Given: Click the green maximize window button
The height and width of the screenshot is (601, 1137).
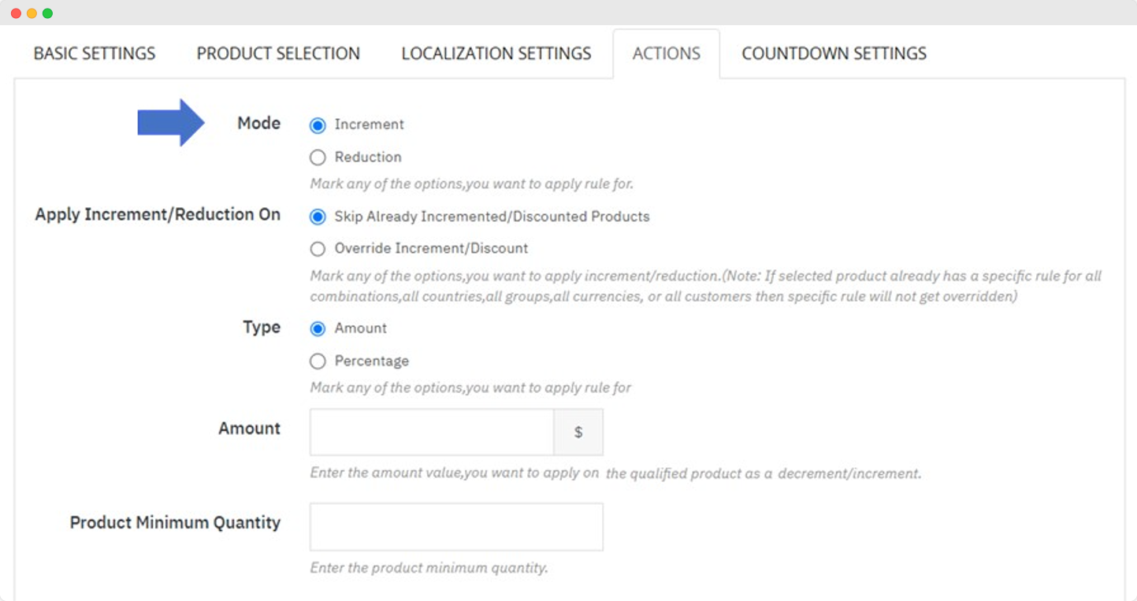Looking at the screenshot, I should click(x=47, y=13).
